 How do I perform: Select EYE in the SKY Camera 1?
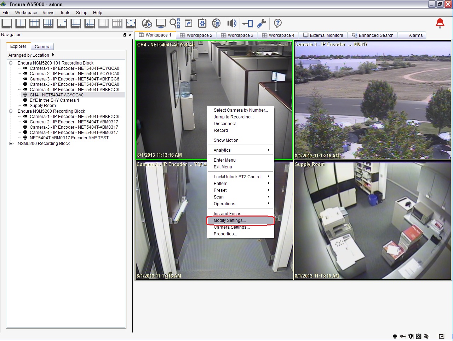click(x=54, y=100)
